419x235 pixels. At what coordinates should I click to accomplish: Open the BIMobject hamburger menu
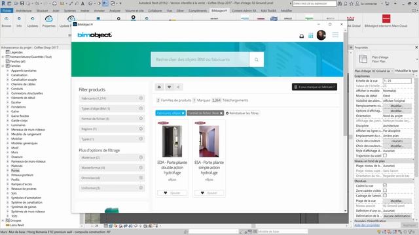point(335,35)
